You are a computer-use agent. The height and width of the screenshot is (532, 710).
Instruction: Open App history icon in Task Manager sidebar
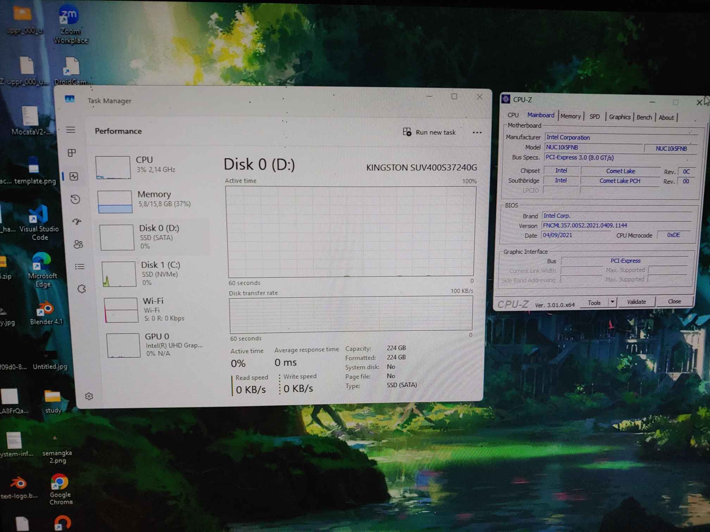click(x=75, y=199)
